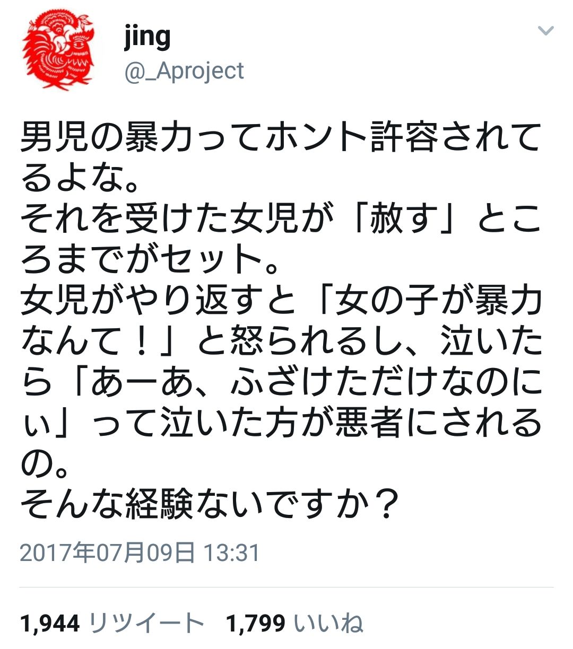Viewport: 573px width, 649px height.
Task: Click the final question そんな経験ないですか？
Action: click(210, 505)
